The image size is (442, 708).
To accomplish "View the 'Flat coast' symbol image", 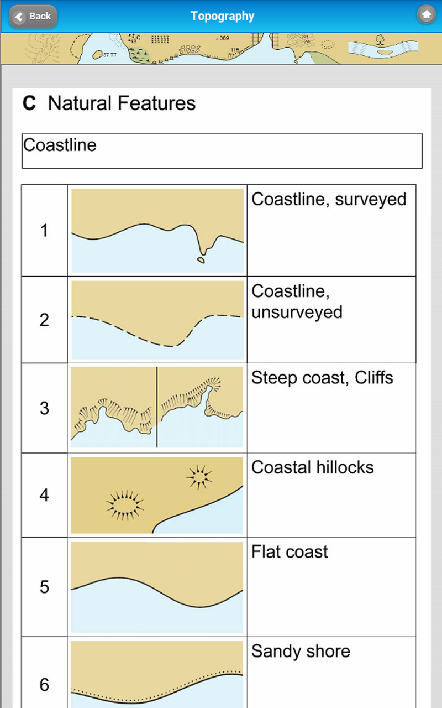I will click(x=156, y=585).
